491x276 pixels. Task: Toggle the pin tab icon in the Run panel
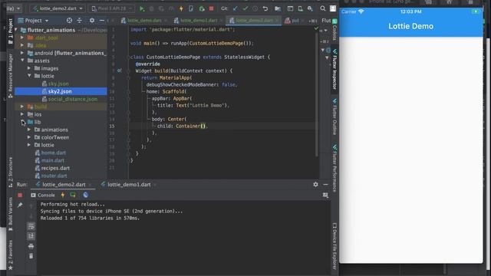click(20, 205)
